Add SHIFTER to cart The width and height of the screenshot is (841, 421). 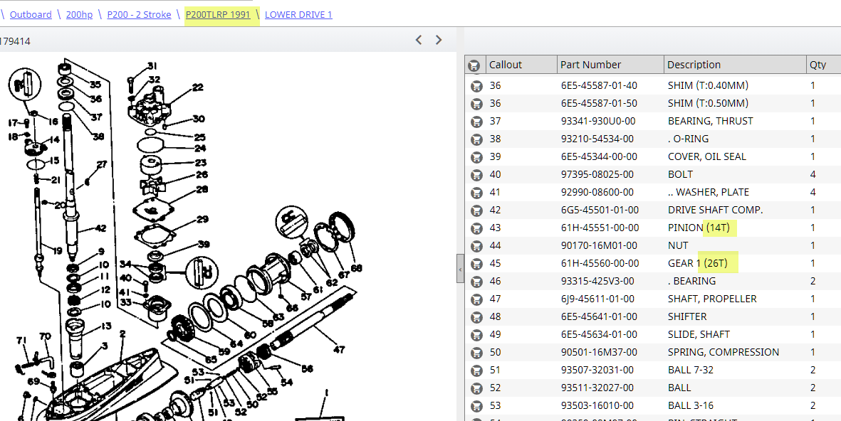click(x=476, y=317)
